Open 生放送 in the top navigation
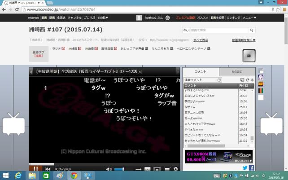288x180 pixels. [61, 18]
